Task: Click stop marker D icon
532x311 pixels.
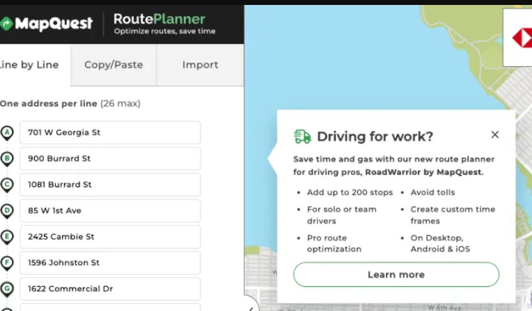Action: pos(7,211)
